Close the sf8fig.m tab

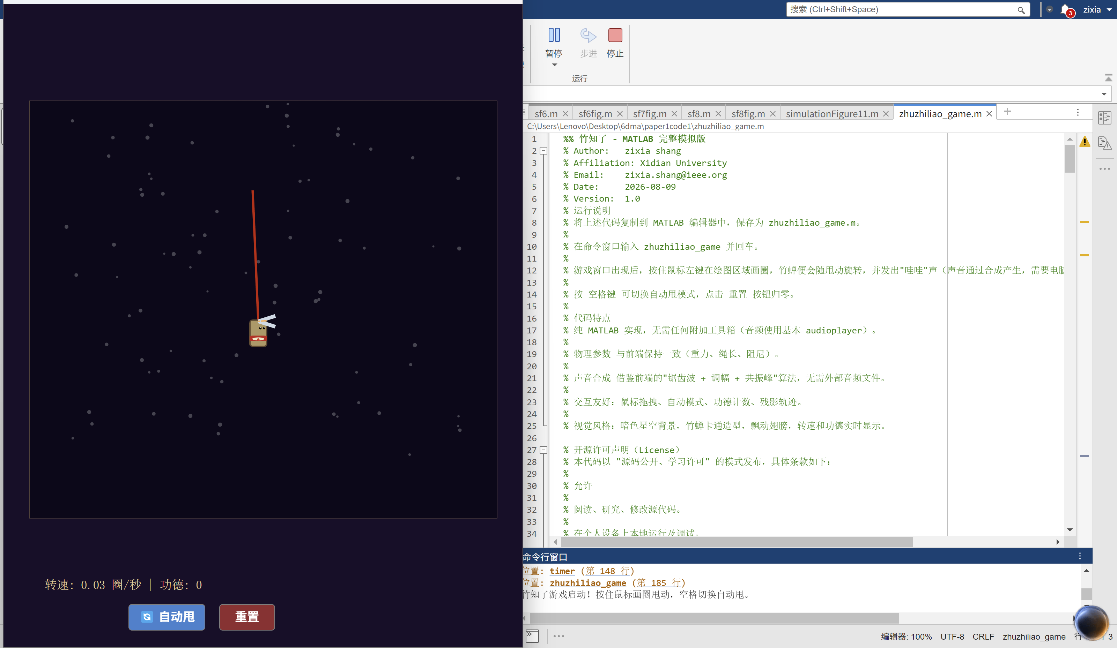click(x=772, y=114)
